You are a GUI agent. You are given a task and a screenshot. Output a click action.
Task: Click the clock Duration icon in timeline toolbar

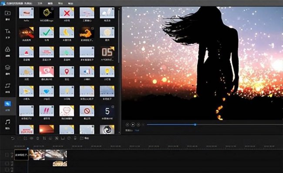coord(69,138)
